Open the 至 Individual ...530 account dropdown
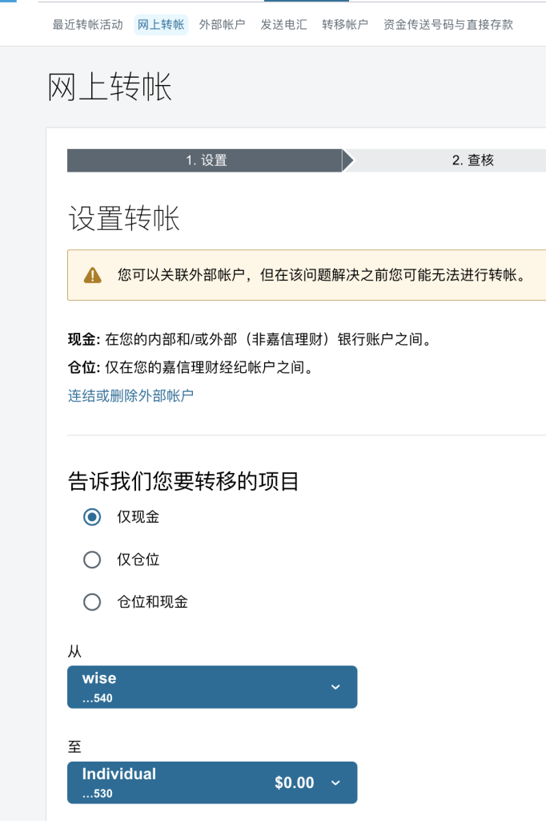 (212, 783)
